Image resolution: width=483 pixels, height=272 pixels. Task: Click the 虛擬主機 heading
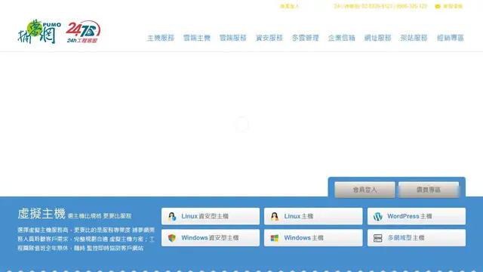coord(42,214)
